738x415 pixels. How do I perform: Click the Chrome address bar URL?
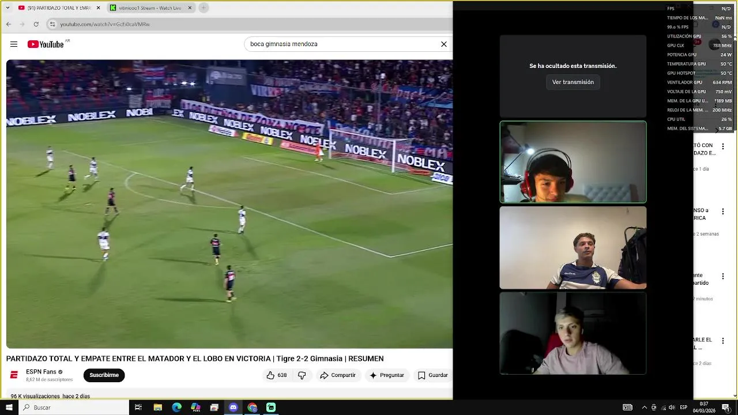click(x=105, y=24)
